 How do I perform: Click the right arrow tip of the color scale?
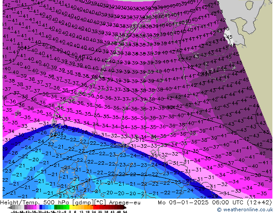[x=126, y=208]
